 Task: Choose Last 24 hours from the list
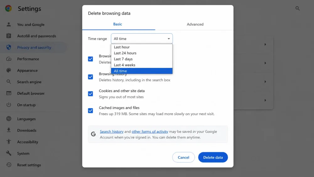click(x=142, y=53)
